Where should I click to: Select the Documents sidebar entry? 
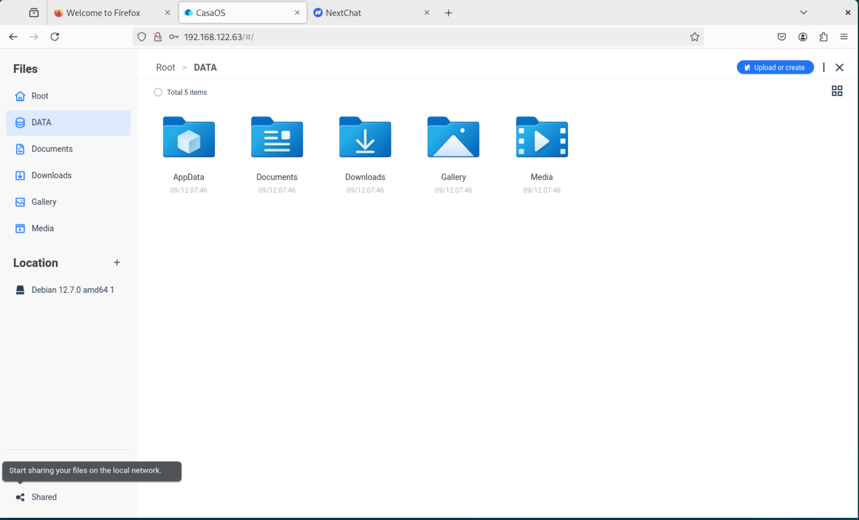tap(52, 149)
